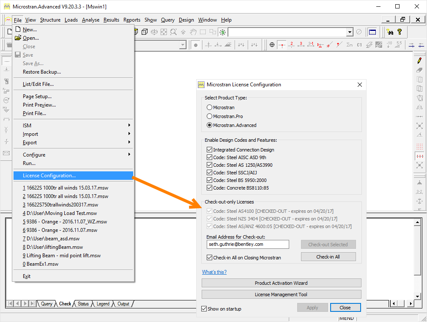Expand the Import submenu
The width and height of the screenshot is (427, 322).
[73, 134]
